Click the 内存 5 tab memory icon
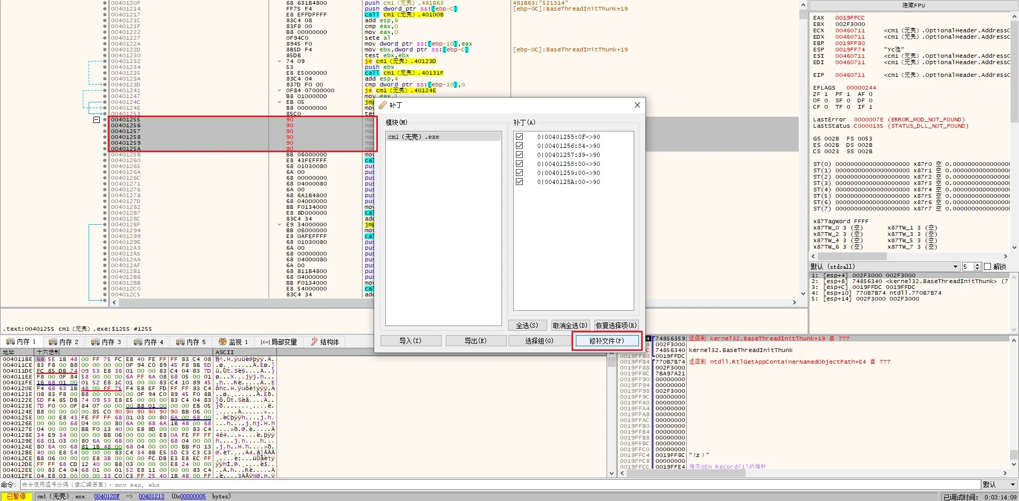The image size is (1019, 501). click(x=180, y=342)
